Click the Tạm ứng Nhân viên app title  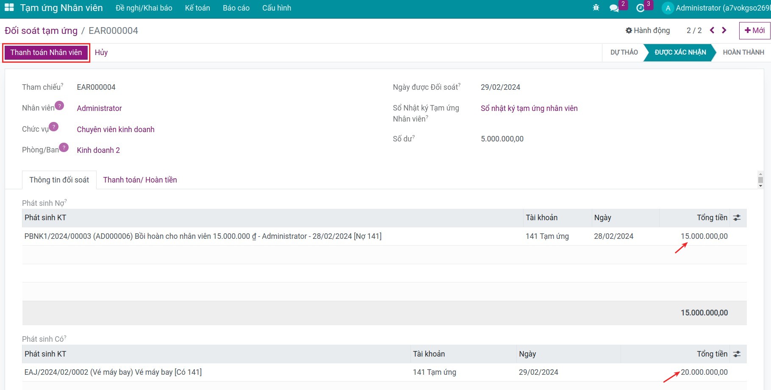tap(61, 8)
